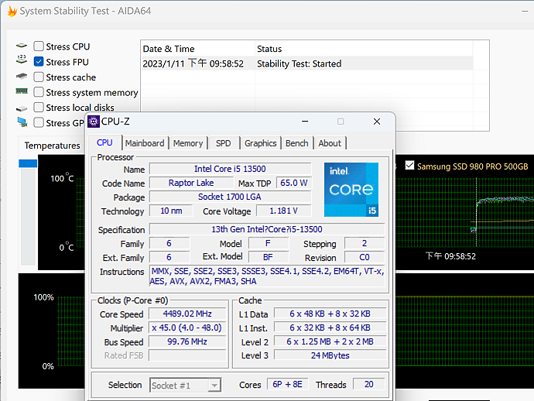Close the CPU-Z window

[x=377, y=122]
